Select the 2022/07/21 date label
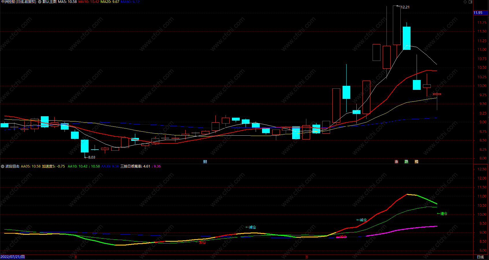 point(12,257)
